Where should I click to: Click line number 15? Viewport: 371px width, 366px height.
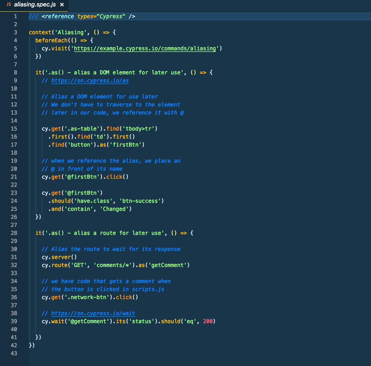14,129
